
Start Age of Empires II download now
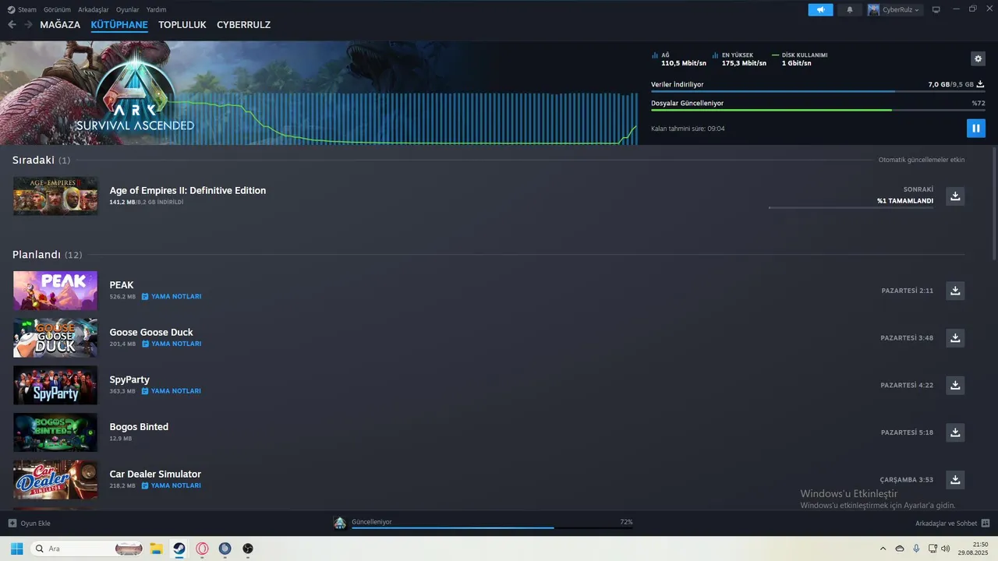955,196
